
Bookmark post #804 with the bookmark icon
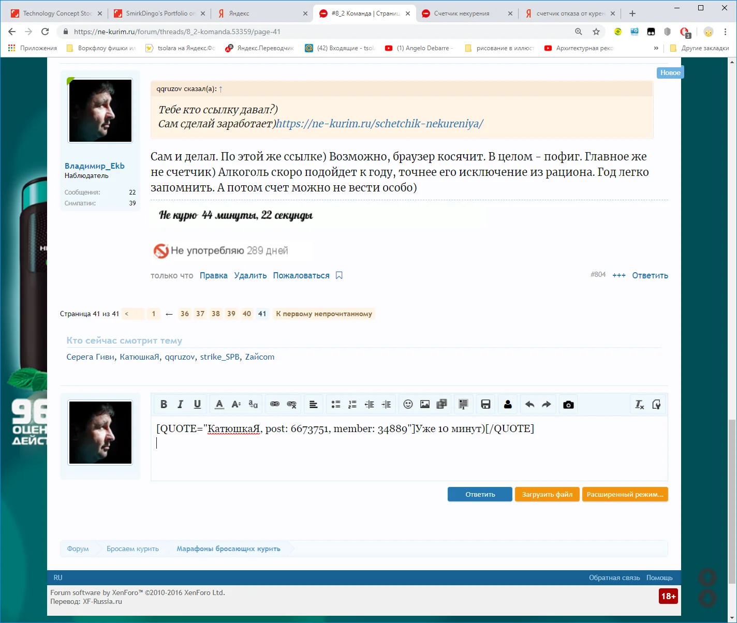click(339, 275)
